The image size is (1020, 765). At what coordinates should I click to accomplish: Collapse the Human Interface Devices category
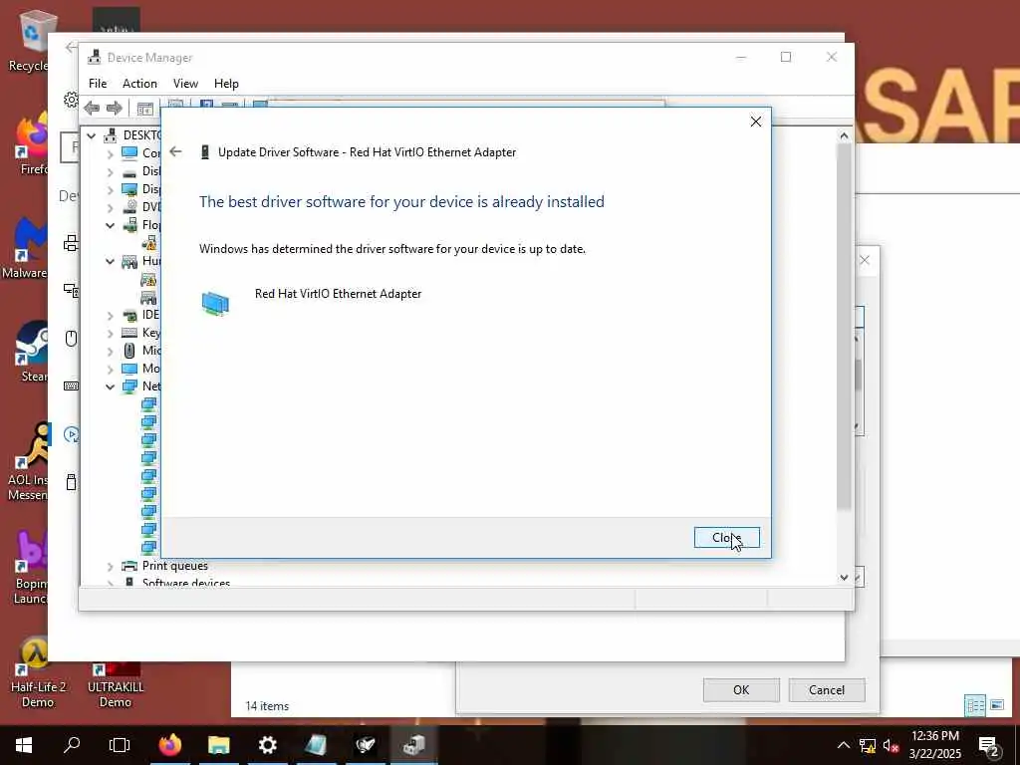coord(110,261)
